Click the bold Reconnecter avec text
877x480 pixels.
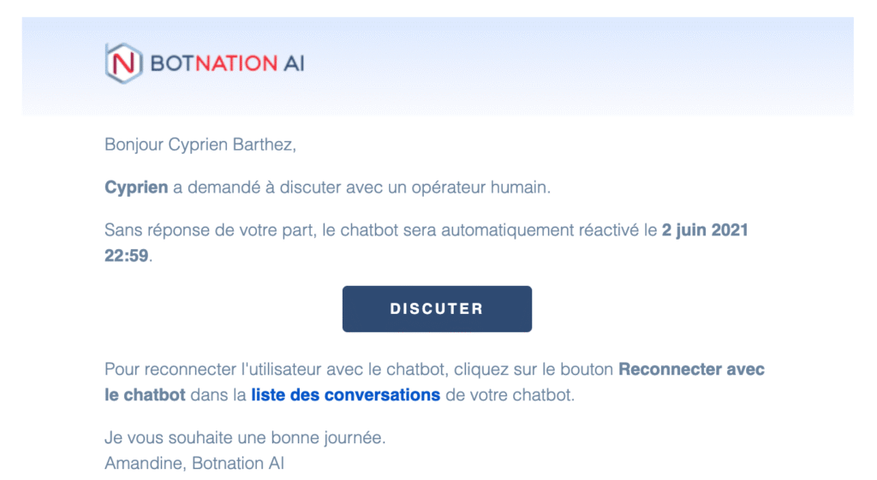pos(691,370)
